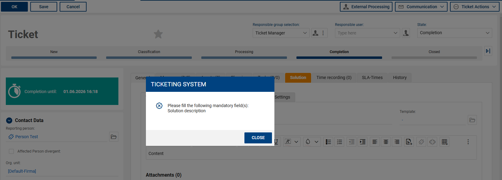This screenshot has width=502, height=180.
Task: Open template folder browse icon
Action: [472, 120]
